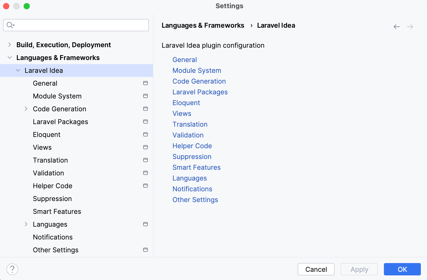Expand the Code Generation tree node

(x=26, y=109)
